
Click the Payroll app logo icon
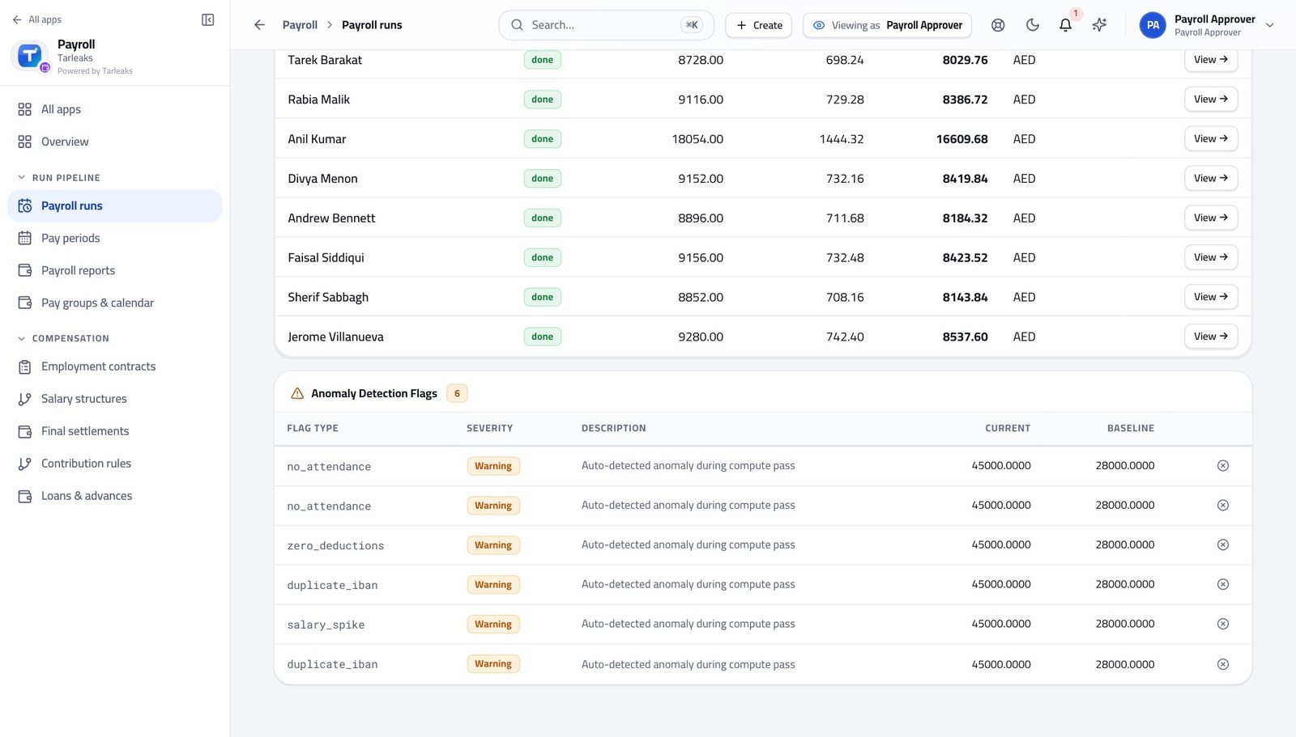(30, 55)
